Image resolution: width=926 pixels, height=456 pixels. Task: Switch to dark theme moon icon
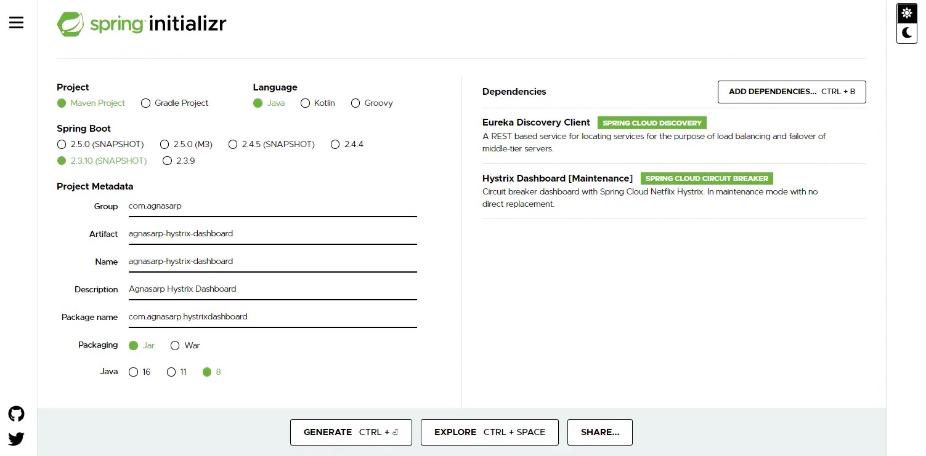pos(907,33)
